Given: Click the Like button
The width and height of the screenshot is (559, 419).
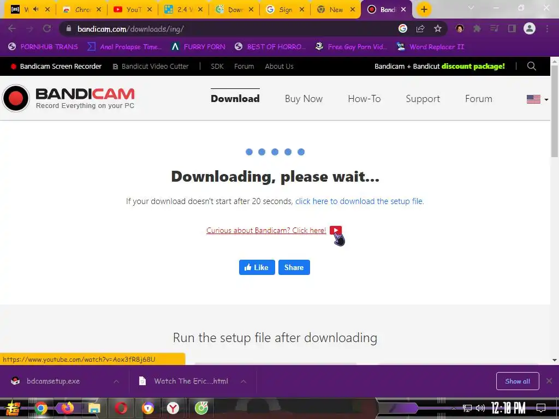Looking at the screenshot, I should point(257,267).
